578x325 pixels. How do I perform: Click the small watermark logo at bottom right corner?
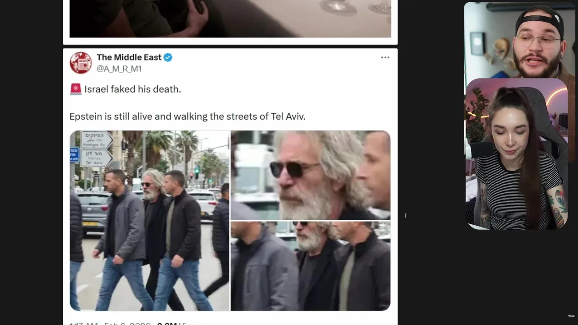click(571, 317)
